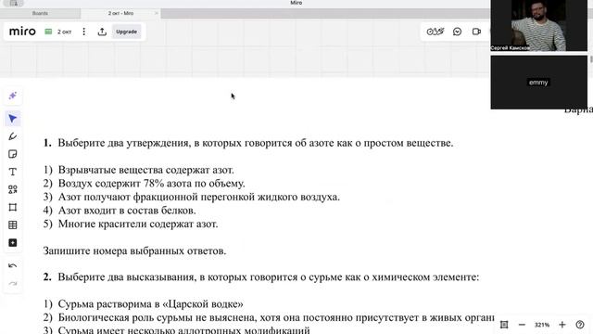Insert a table

click(12, 225)
